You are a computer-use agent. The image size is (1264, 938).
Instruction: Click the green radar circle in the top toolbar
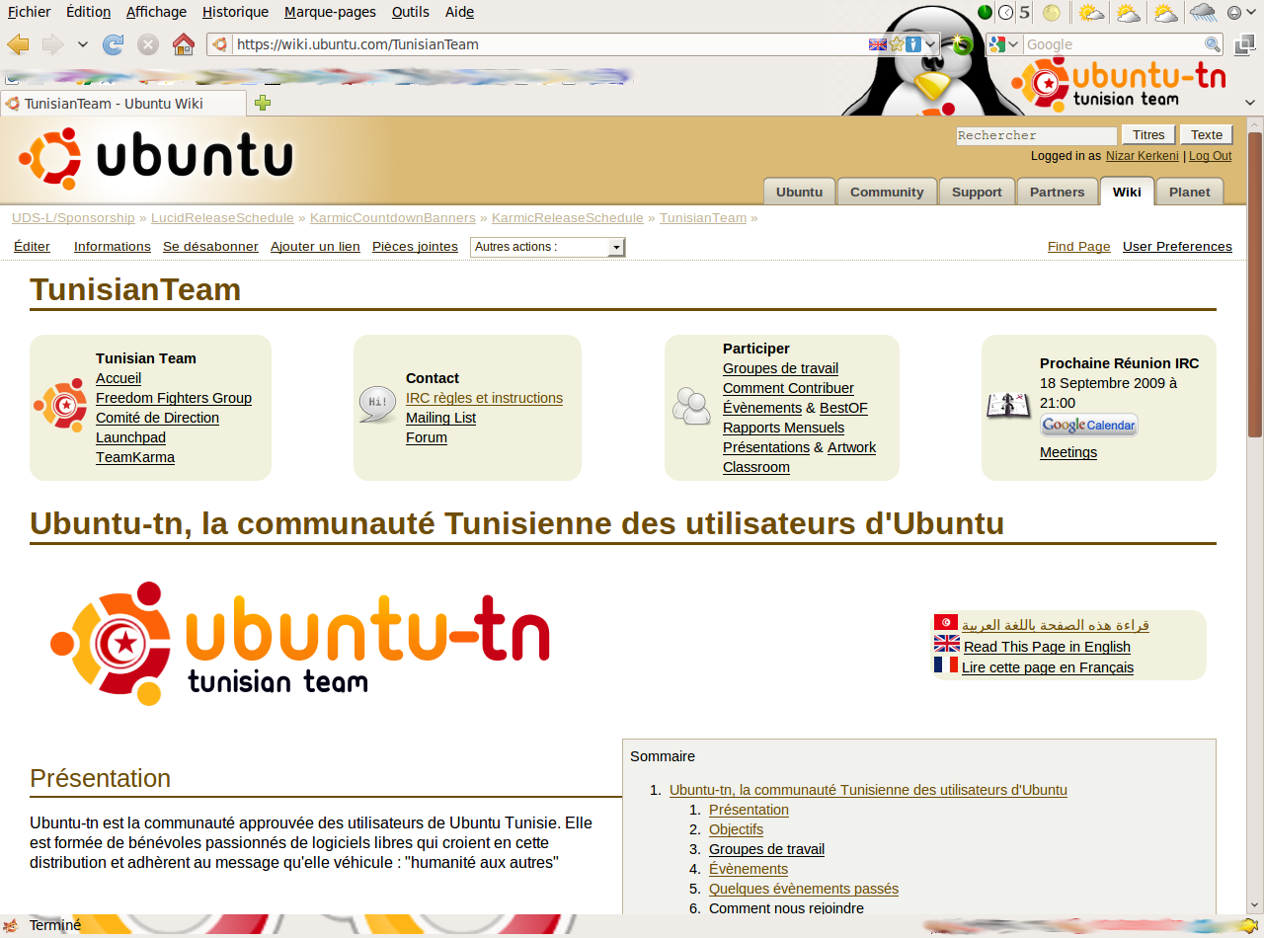point(986,13)
